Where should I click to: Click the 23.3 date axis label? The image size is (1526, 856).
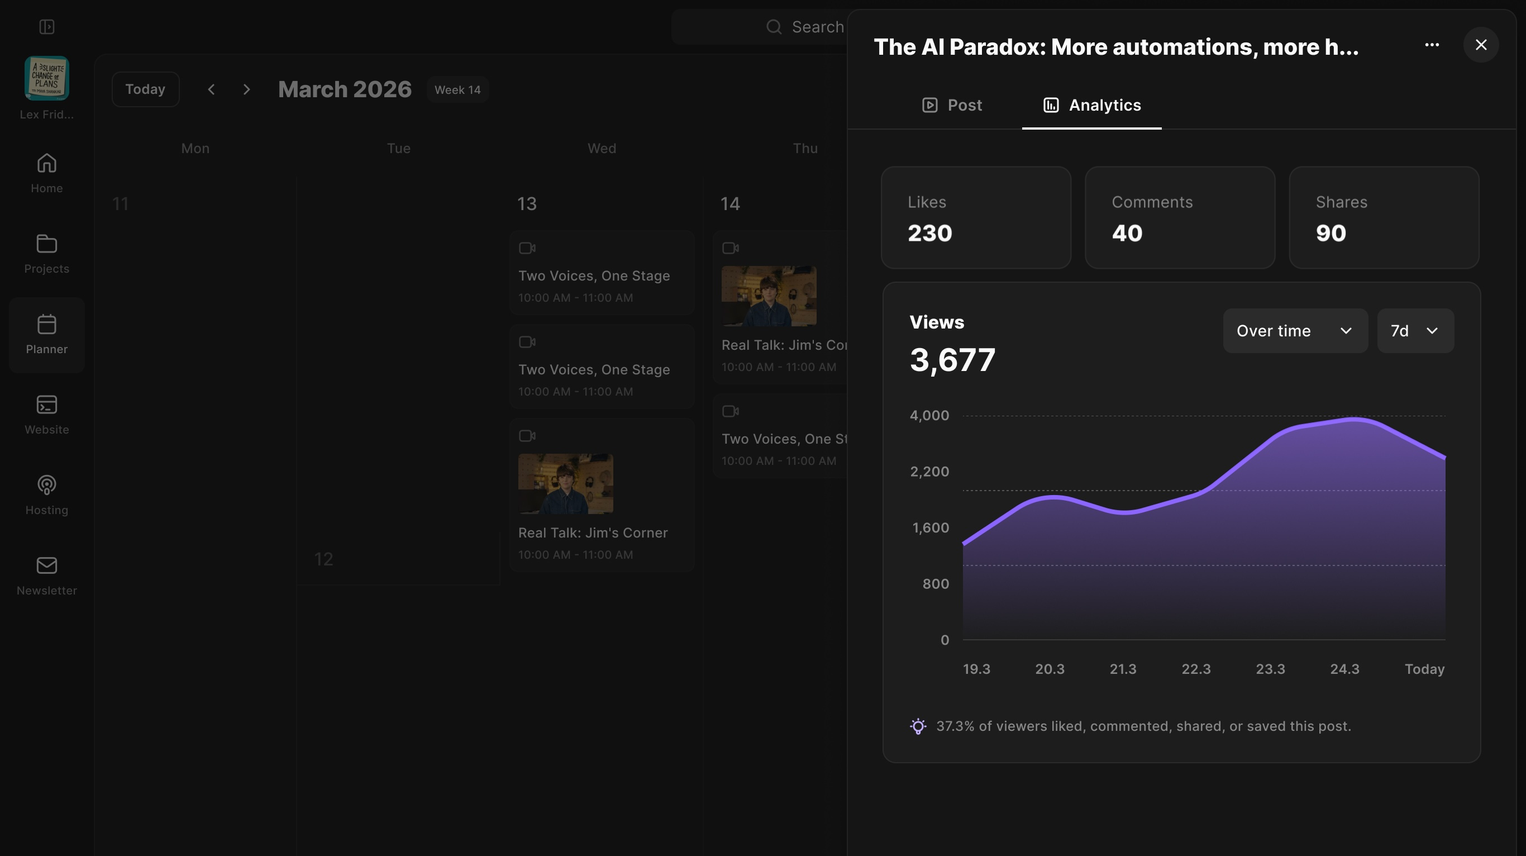[1270, 669]
